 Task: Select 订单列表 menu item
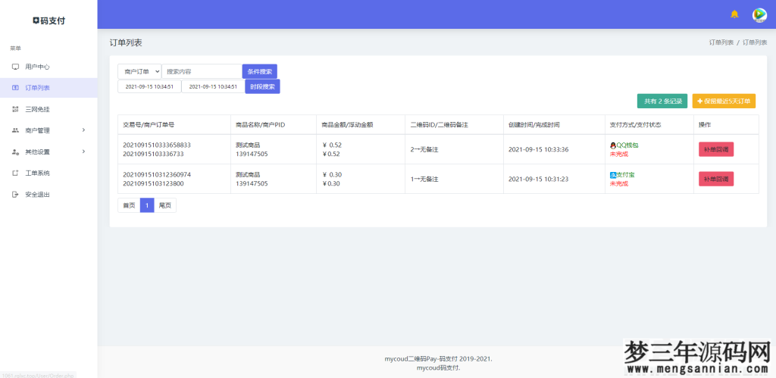[x=48, y=88]
